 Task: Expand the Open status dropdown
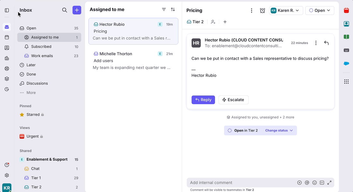320,11
